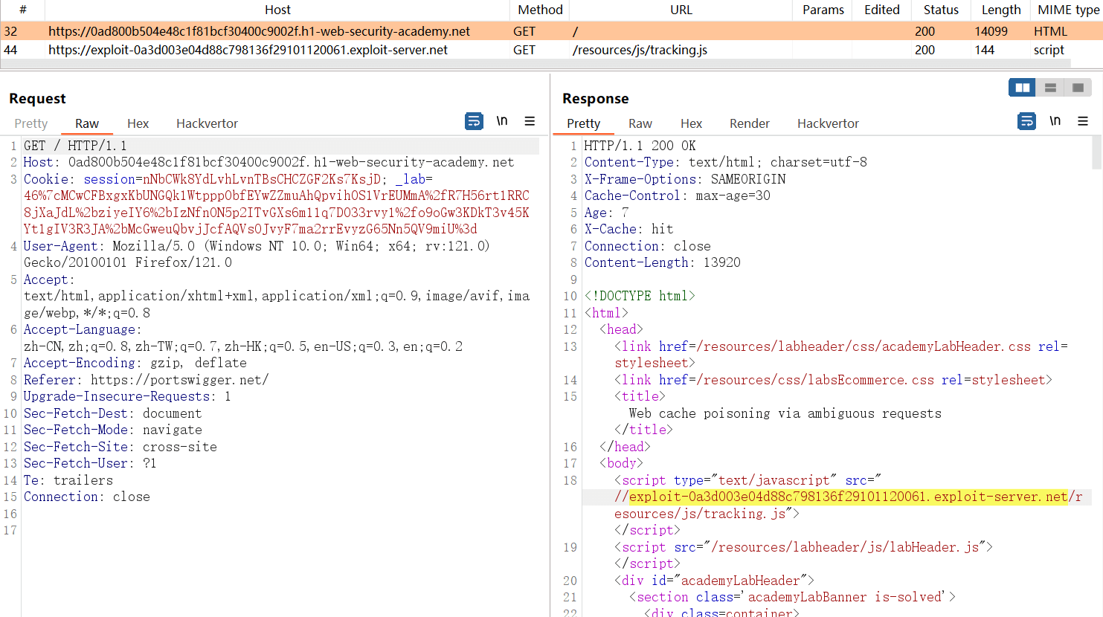Switch Request view to Raw tab
This screenshot has width=1103, height=617.
click(87, 123)
